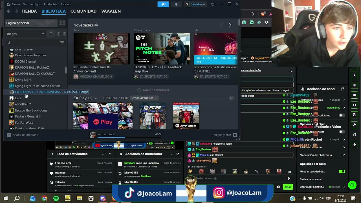Open emoji picker in chat message box
Viewport: 361px width, 203px height.
click(289, 178)
